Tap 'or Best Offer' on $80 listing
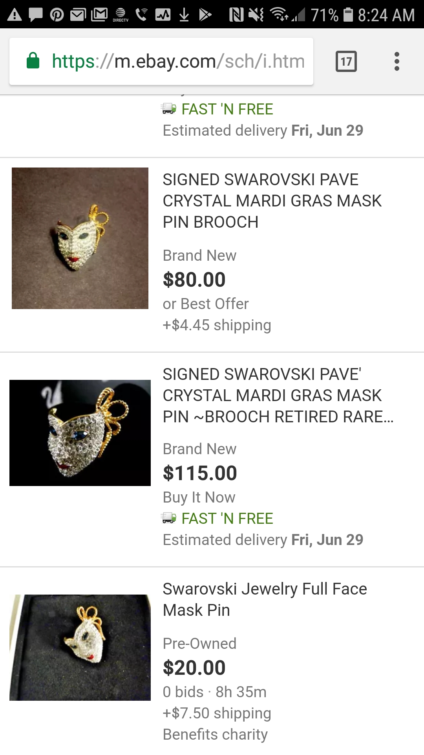This screenshot has width=424, height=755. click(x=206, y=304)
